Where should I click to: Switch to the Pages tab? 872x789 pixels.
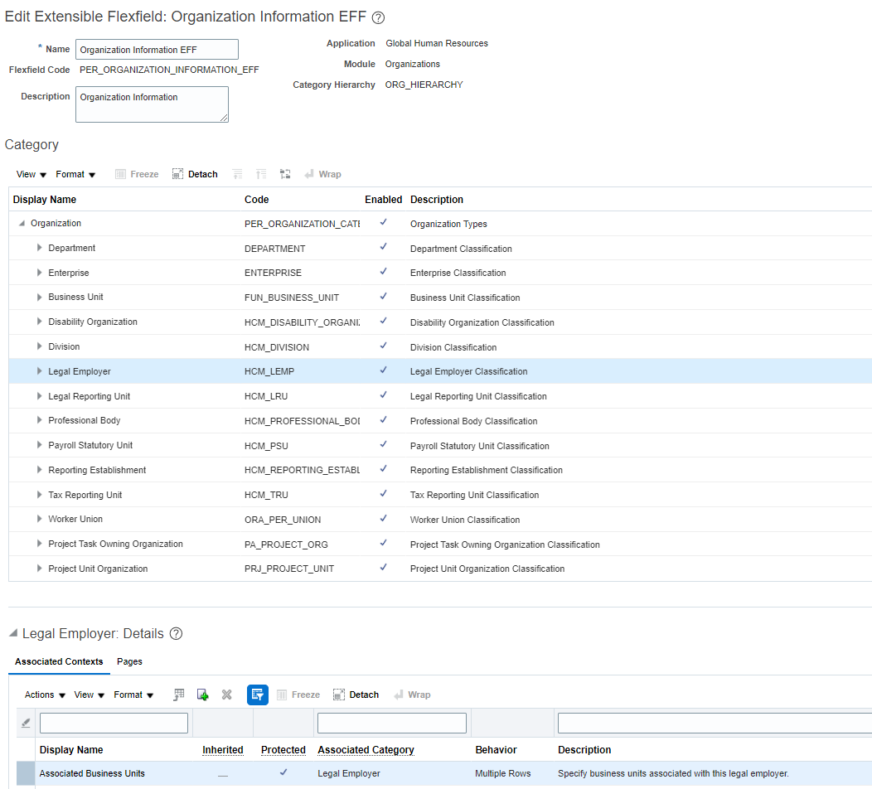coord(129,662)
